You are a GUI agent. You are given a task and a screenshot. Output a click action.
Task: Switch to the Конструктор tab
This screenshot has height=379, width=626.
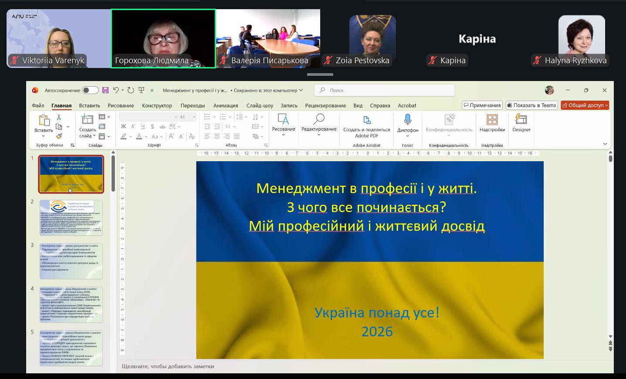(157, 105)
